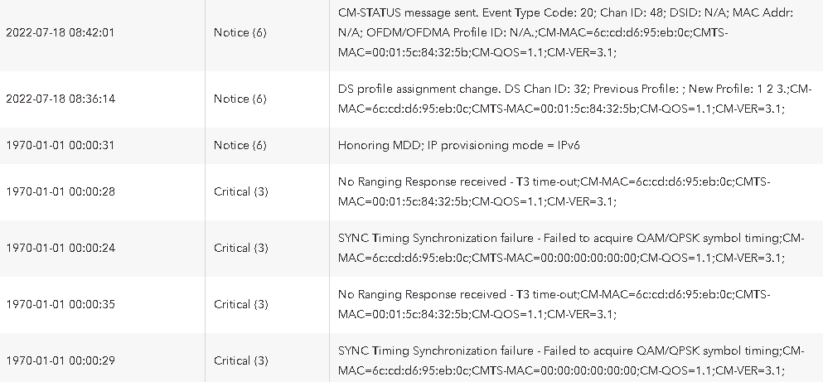
Task: Select Critical (3) in the 00:00:35 row
Action: point(241,304)
